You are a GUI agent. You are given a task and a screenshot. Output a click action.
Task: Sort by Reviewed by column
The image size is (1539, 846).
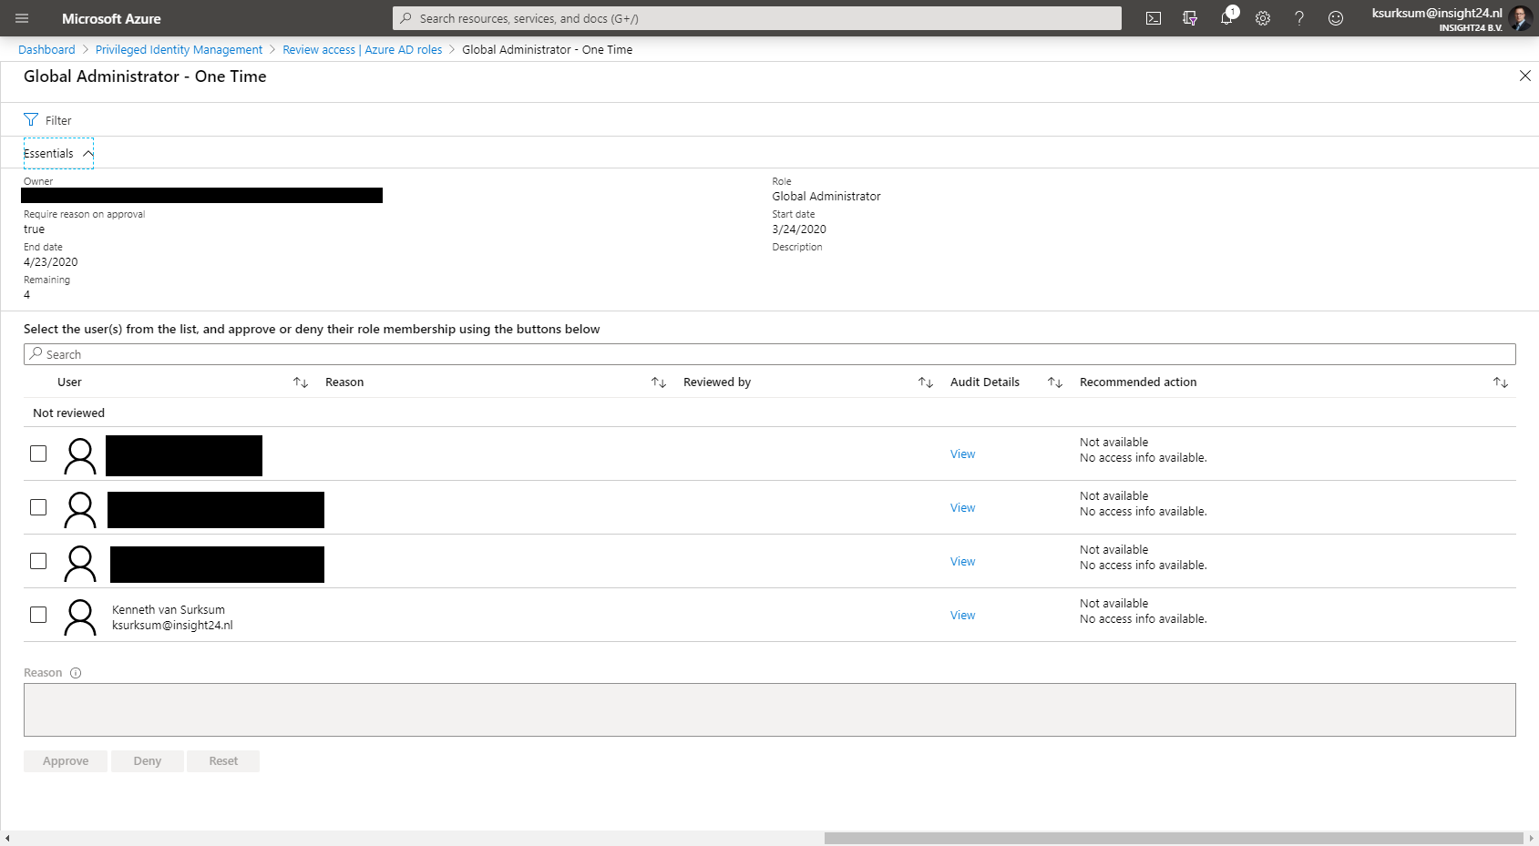[x=926, y=382]
